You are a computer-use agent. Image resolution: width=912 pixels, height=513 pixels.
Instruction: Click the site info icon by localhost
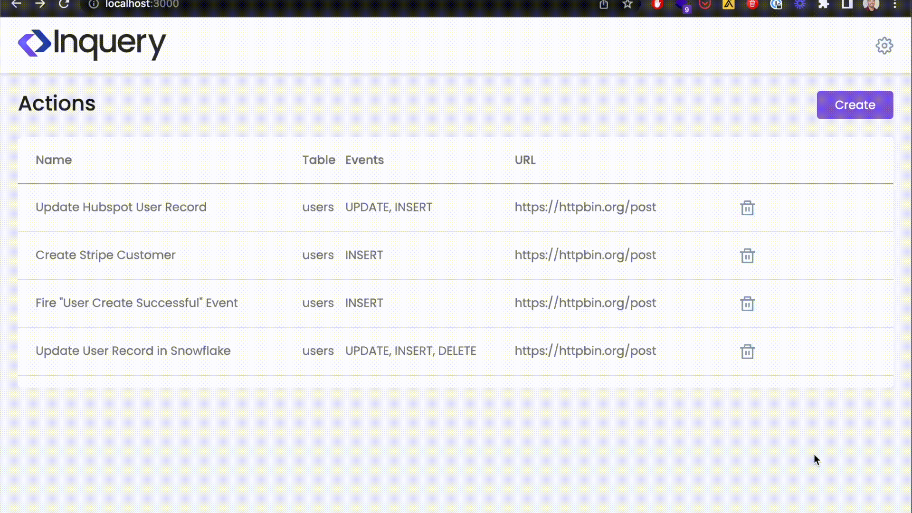pyautogui.click(x=94, y=4)
